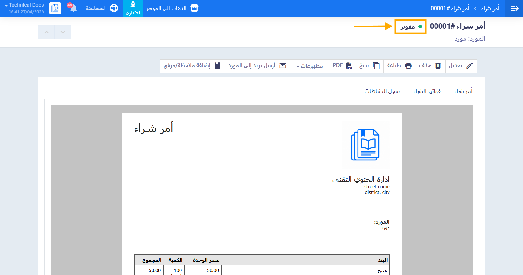Screen dimensions: 523x275
Task: Download the order as PDF
Action: 342,66
